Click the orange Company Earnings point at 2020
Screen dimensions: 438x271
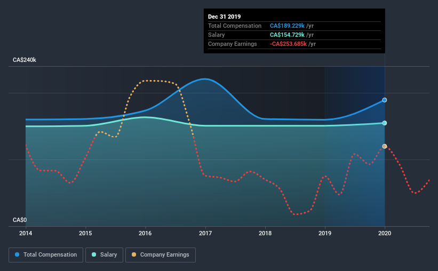coord(385,146)
